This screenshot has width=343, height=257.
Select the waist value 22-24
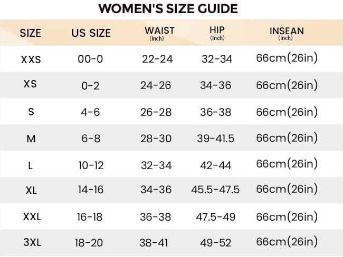(157, 59)
